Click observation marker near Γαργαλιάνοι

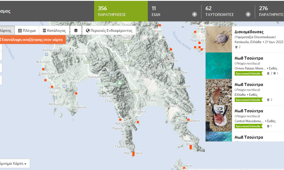tap(43, 69)
